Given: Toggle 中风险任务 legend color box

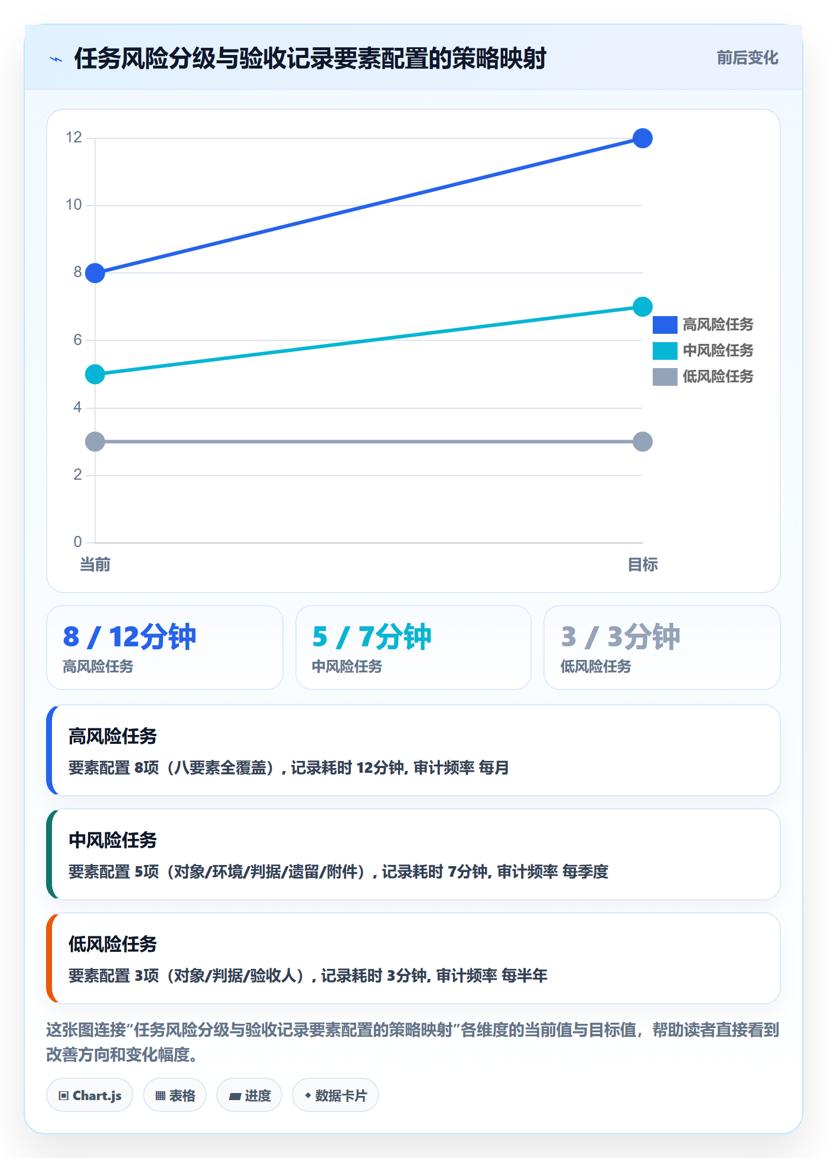Looking at the screenshot, I should (665, 351).
